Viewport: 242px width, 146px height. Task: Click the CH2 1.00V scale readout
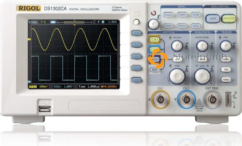coord(63,87)
